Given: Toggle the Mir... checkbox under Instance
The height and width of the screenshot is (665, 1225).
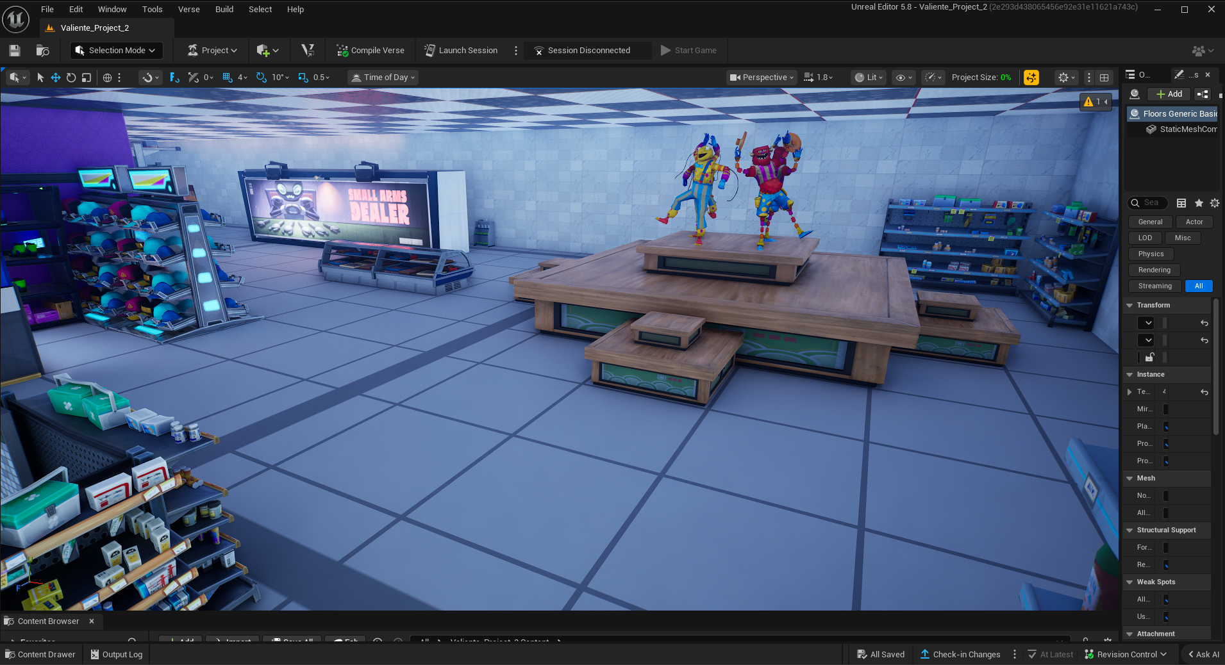Looking at the screenshot, I should tap(1165, 409).
